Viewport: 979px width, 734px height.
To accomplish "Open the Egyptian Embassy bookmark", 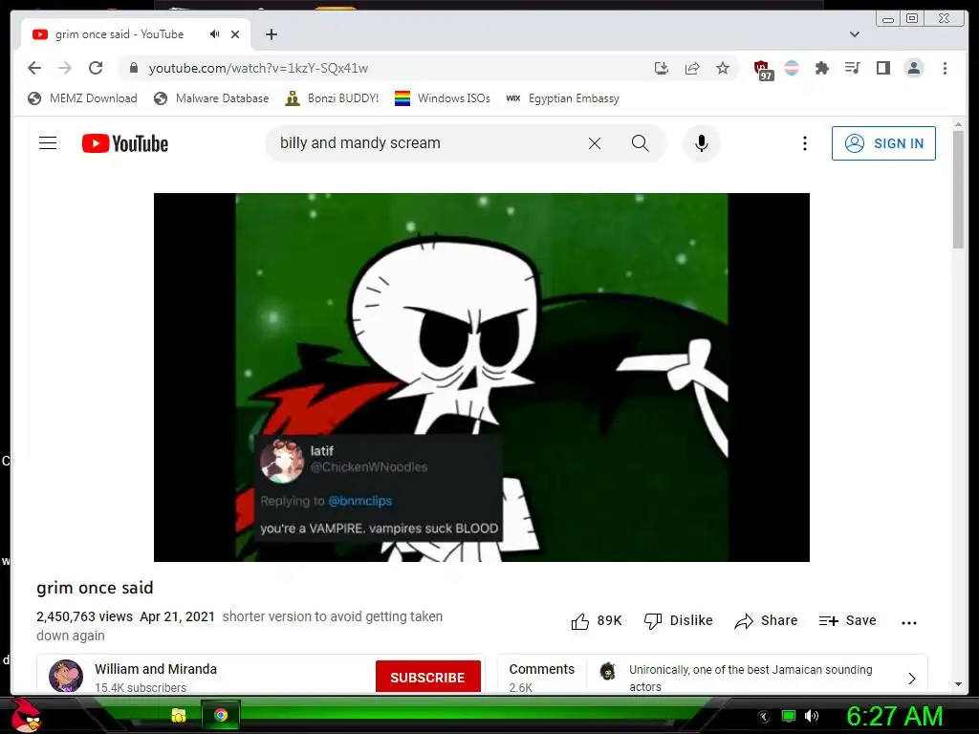I will click(x=562, y=98).
